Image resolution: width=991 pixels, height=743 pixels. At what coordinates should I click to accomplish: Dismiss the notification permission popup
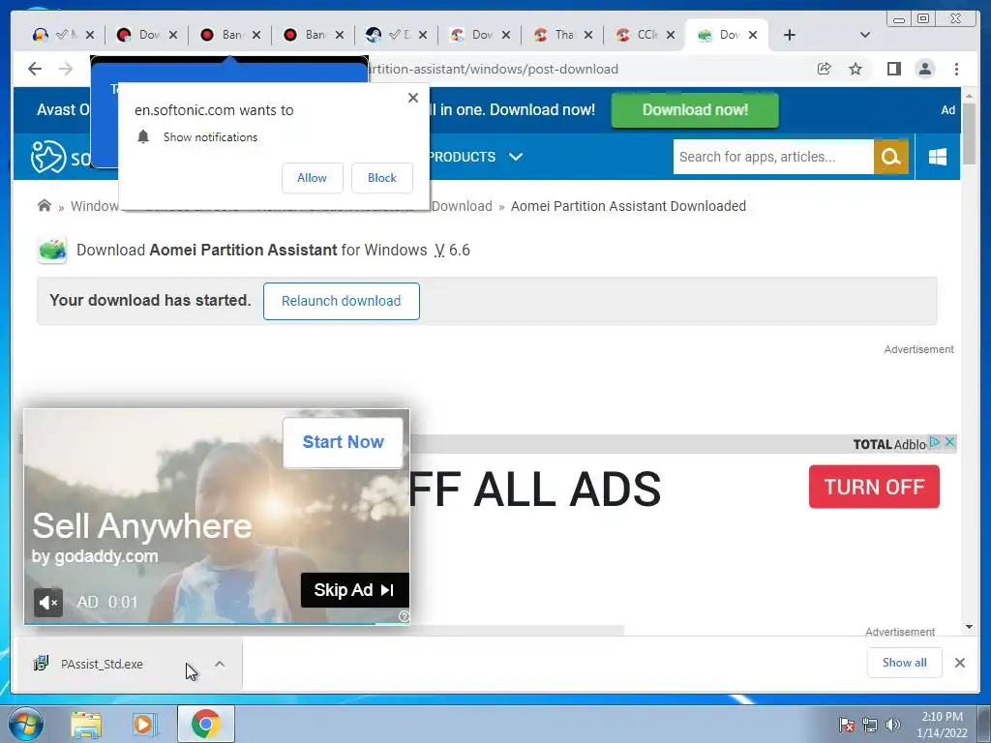[x=413, y=98]
